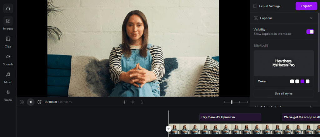
Task: Pick the first white color swatch
Action: click(292, 81)
